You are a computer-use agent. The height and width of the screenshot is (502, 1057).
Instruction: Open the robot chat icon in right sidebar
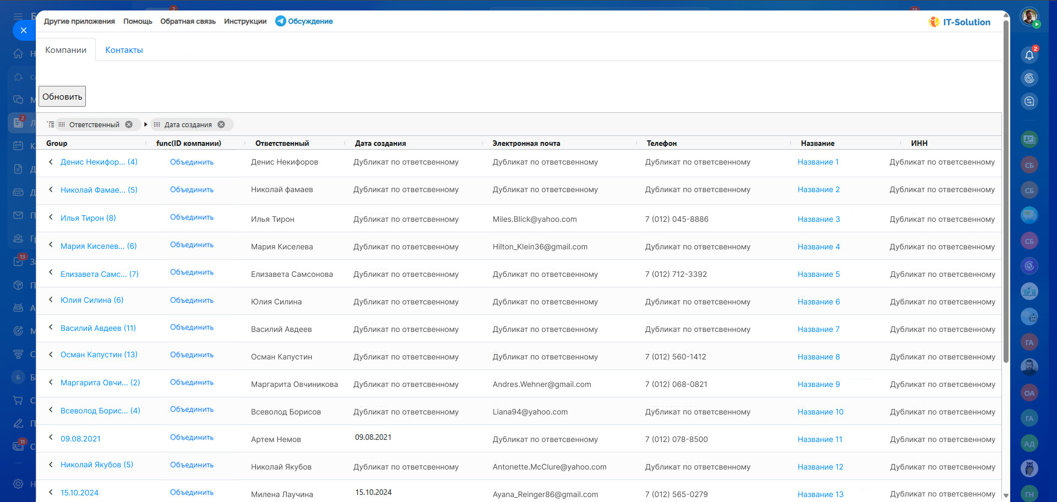[x=1029, y=317]
